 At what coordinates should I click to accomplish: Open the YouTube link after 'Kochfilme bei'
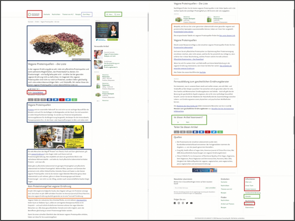[x=202, y=72]
